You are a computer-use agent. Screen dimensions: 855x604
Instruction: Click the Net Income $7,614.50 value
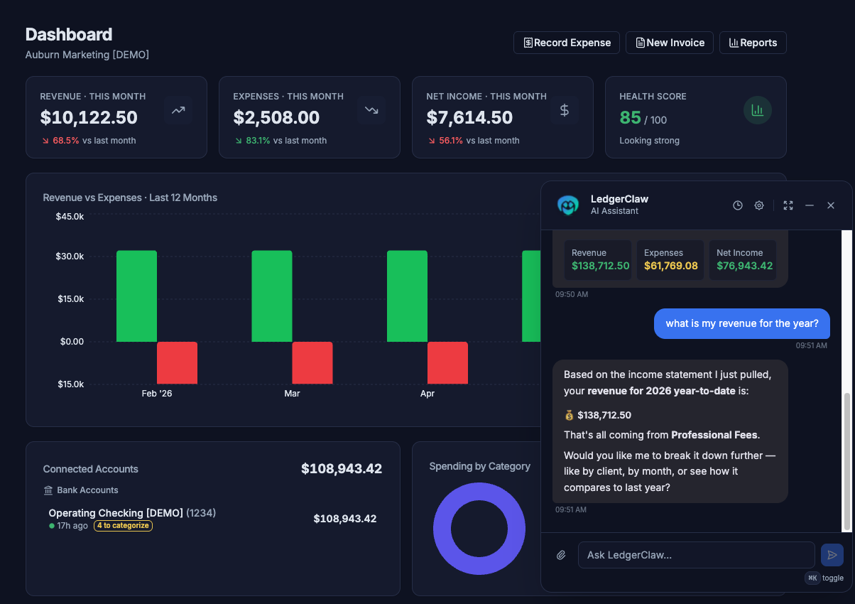[x=469, y=118]
